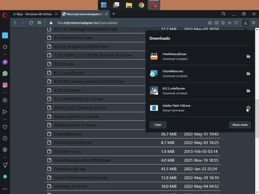Open the sidebar three-dots setup menu

coord(5,189)
